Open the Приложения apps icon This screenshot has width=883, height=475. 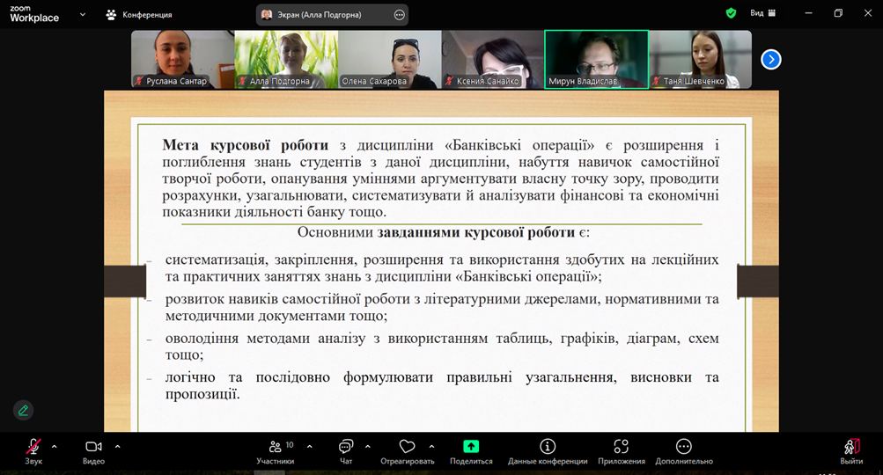622,446
